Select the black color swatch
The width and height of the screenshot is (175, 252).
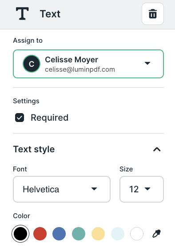point(20,234)
